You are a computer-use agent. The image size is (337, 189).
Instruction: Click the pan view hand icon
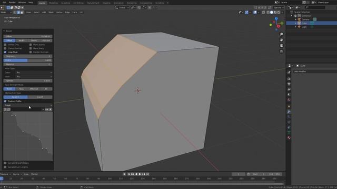[281, 40]
